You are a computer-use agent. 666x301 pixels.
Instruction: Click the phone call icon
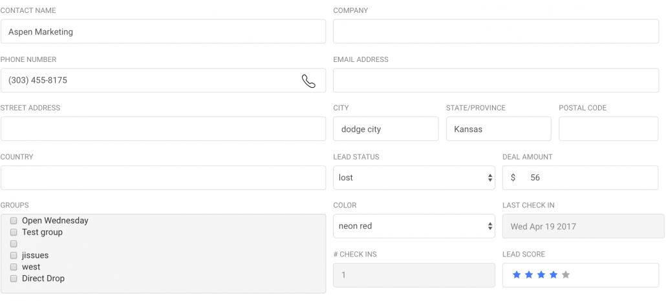click(308, 81)
